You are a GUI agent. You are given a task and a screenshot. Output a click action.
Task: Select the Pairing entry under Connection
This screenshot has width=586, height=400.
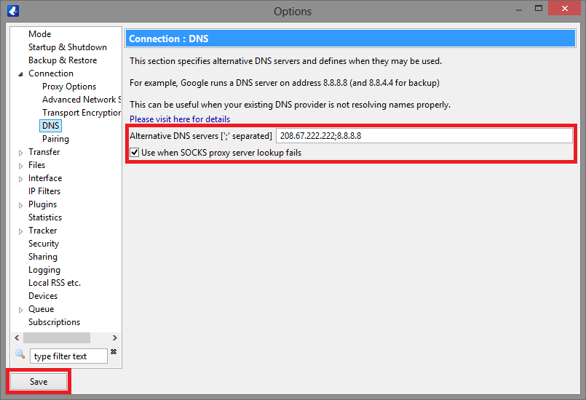[x=55, y=139]
